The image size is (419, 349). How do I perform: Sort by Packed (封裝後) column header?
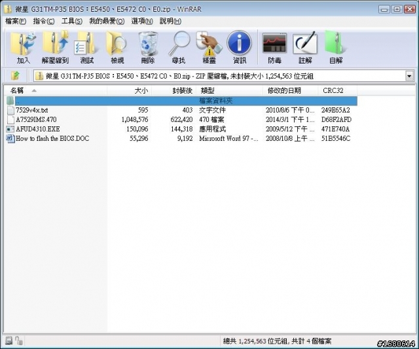pyautogui.click(x=174, y=90)
